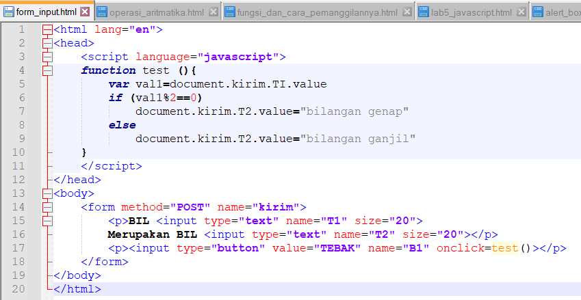
Task: Click line number 12 in the margin
Action: click(x=18, y=180)
